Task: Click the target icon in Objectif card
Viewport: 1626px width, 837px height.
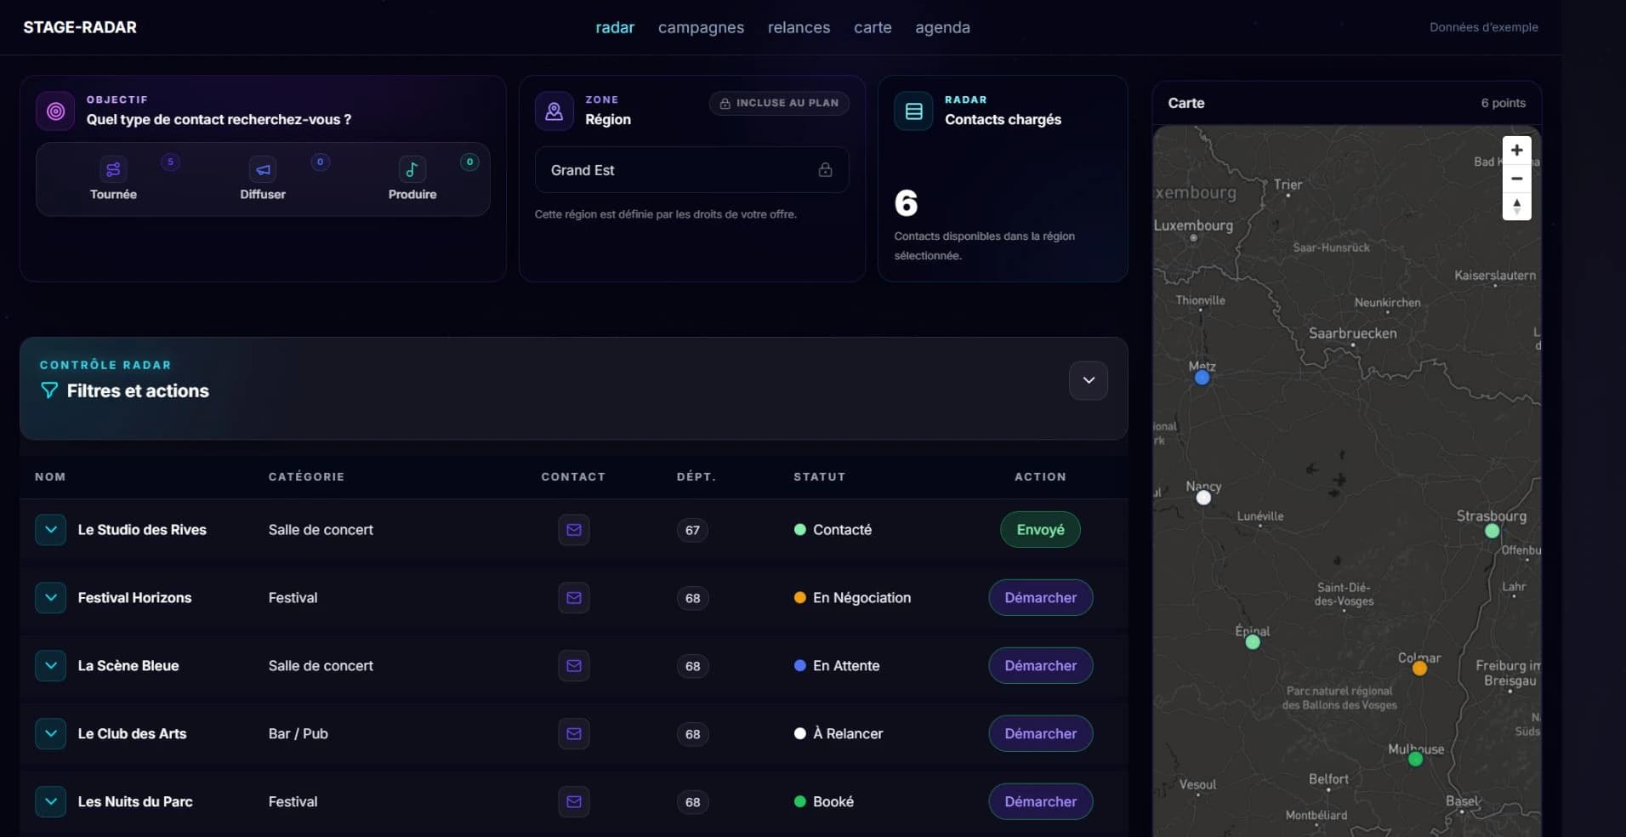Action: (55, 111)
